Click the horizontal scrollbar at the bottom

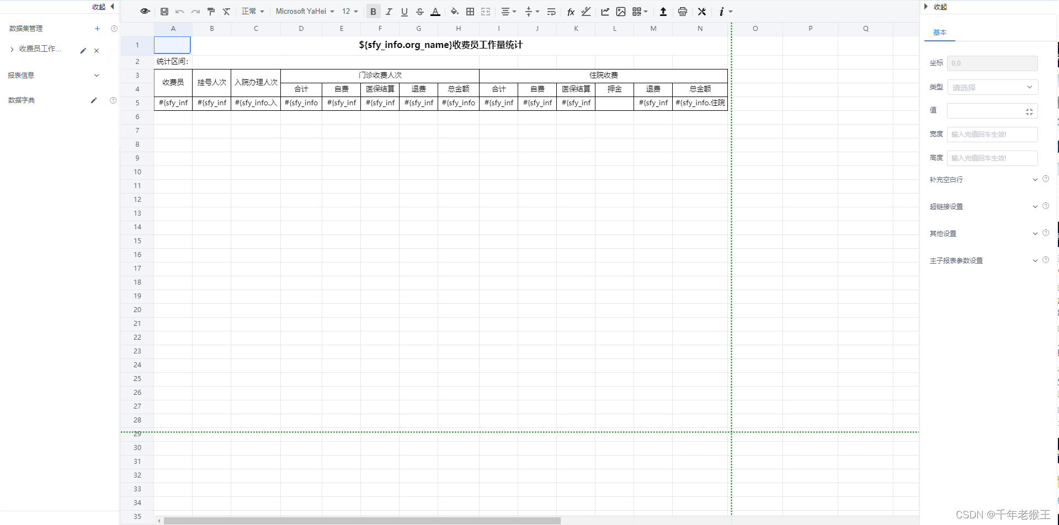(362, 521)
